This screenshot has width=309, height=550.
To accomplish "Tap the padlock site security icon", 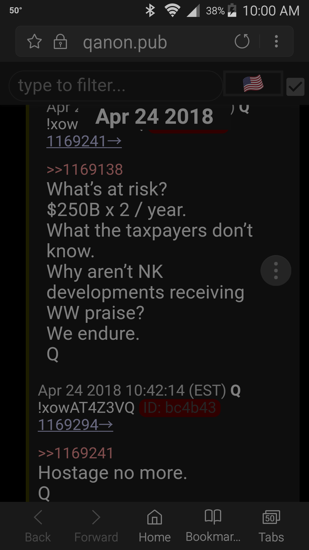I will 60,42.
